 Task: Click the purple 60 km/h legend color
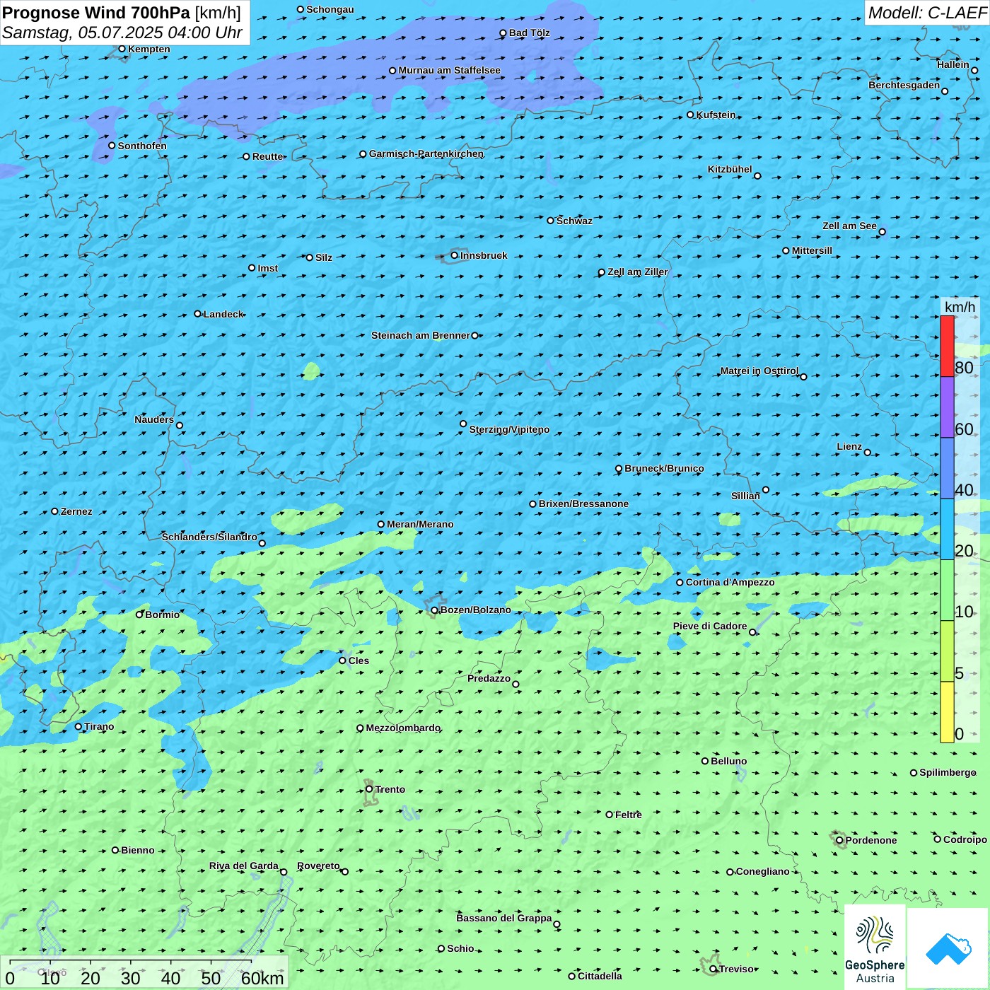[947, 407]
